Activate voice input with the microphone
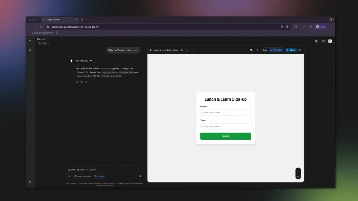Viewport: 358px width, 201px height. [x=140, y=176]
